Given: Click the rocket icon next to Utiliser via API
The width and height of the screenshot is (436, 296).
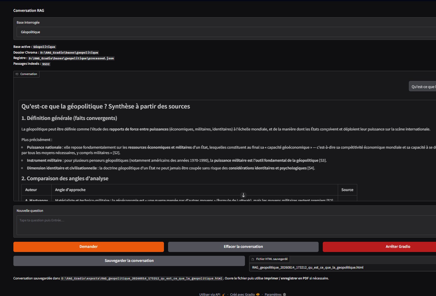Looking at the screenshot, I should click(224, 294).
